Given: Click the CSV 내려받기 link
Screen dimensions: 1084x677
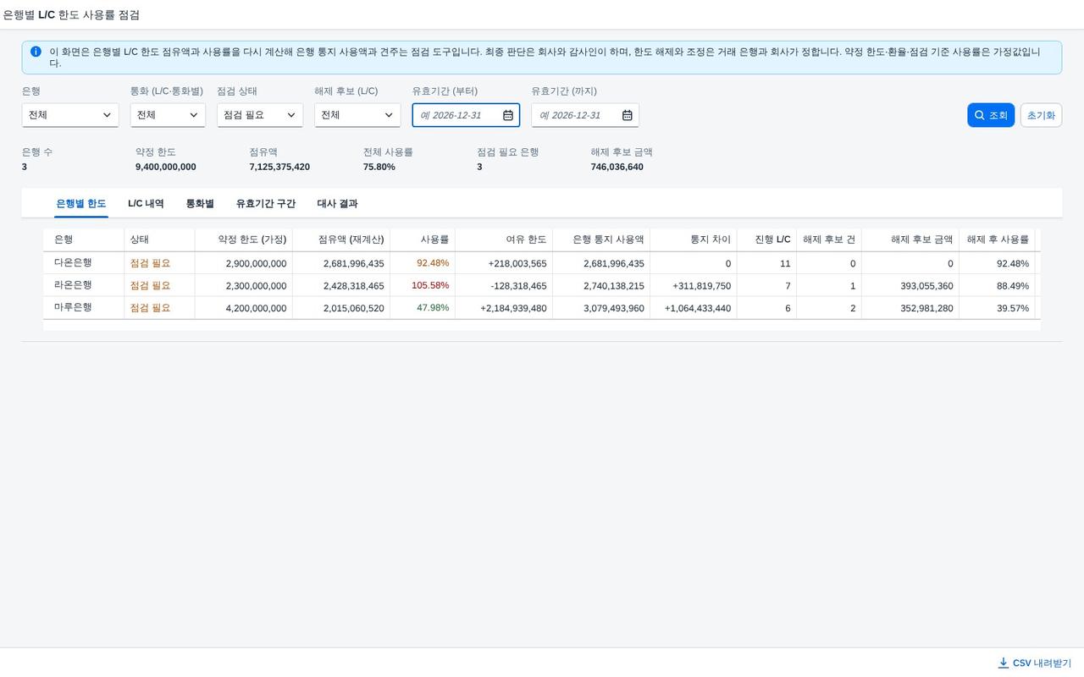Looking at the screenshot, I should [1035, 663].
